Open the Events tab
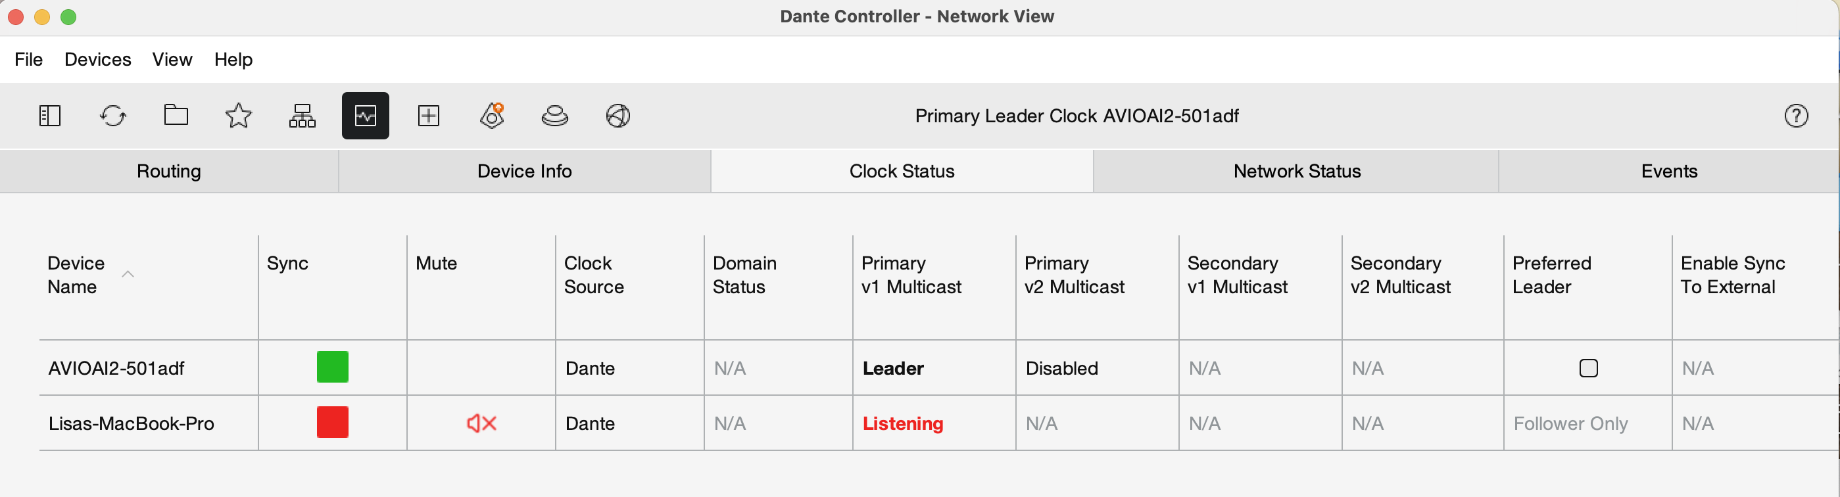The width and height of the screenshot is (1840, 497). pyautogui.click(x=1669, y=172)
